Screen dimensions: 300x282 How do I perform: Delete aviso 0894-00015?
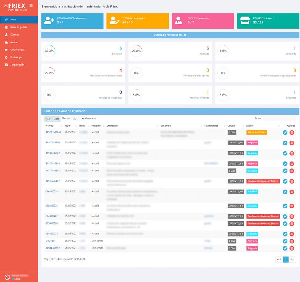tap(292, 234)
